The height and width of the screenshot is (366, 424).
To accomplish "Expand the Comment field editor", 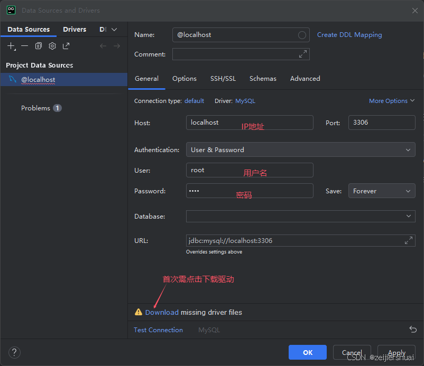I will 302,54.
